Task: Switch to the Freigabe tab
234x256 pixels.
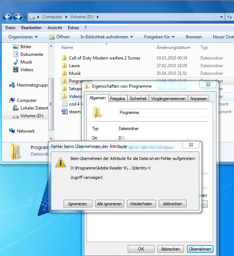Action: pyautogui.click(x=118, y=99)
